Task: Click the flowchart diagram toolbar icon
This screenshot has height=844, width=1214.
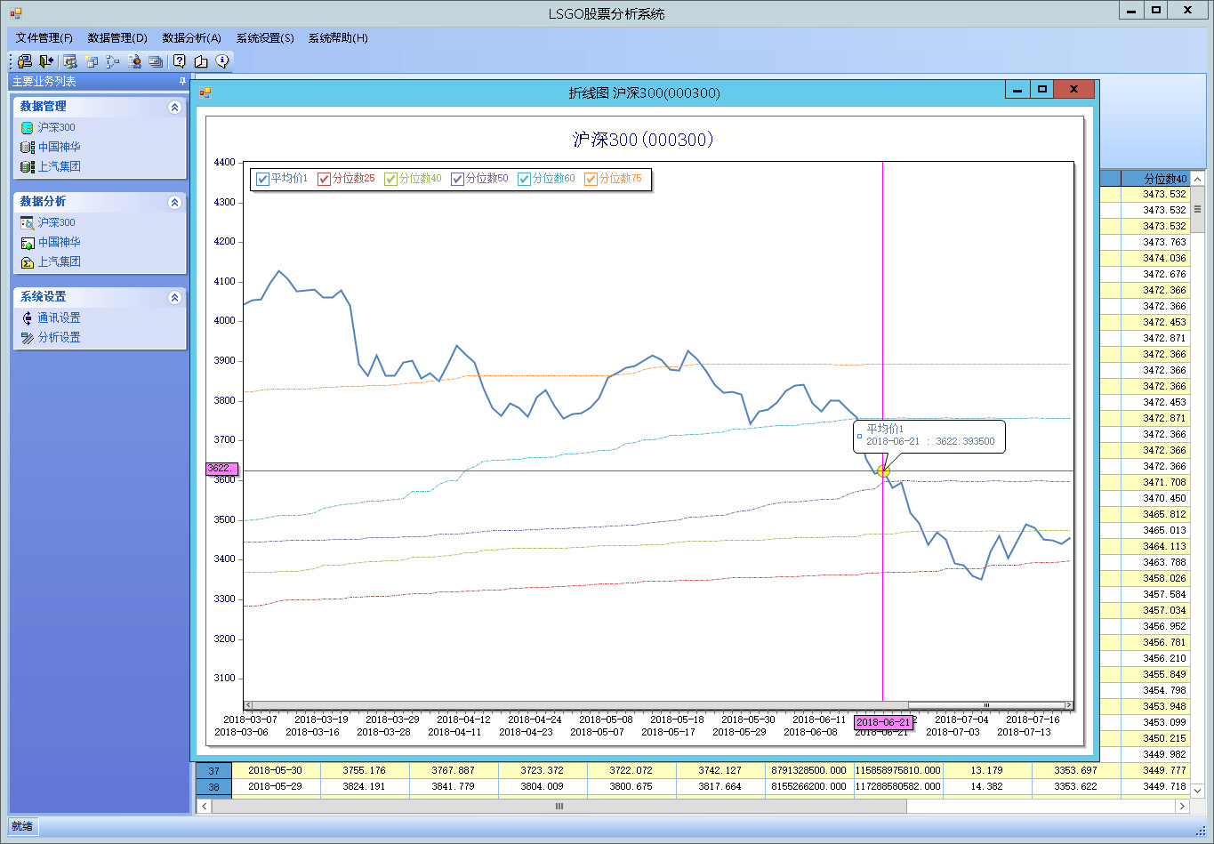Action: tap(113, 61)
